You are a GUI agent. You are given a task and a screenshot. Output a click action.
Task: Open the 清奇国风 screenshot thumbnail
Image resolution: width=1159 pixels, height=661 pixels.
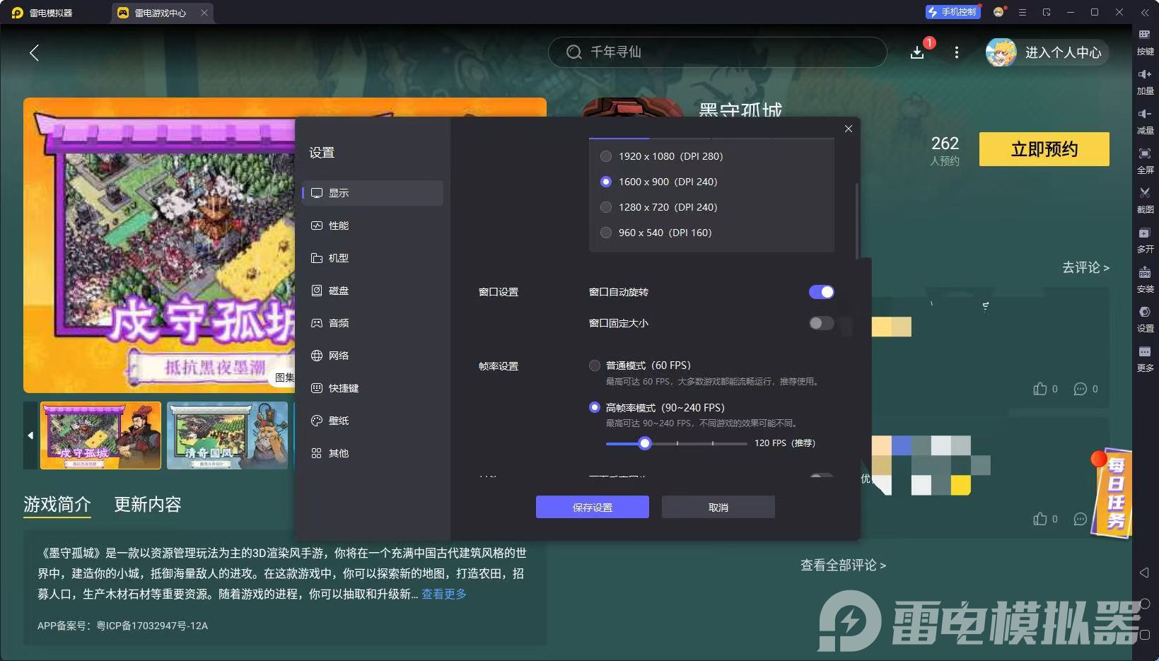(x=227, y=435)
